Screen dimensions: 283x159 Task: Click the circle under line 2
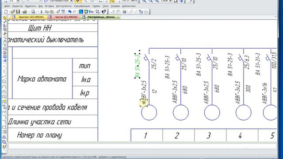pyautogui.click(x=181, y=112)
